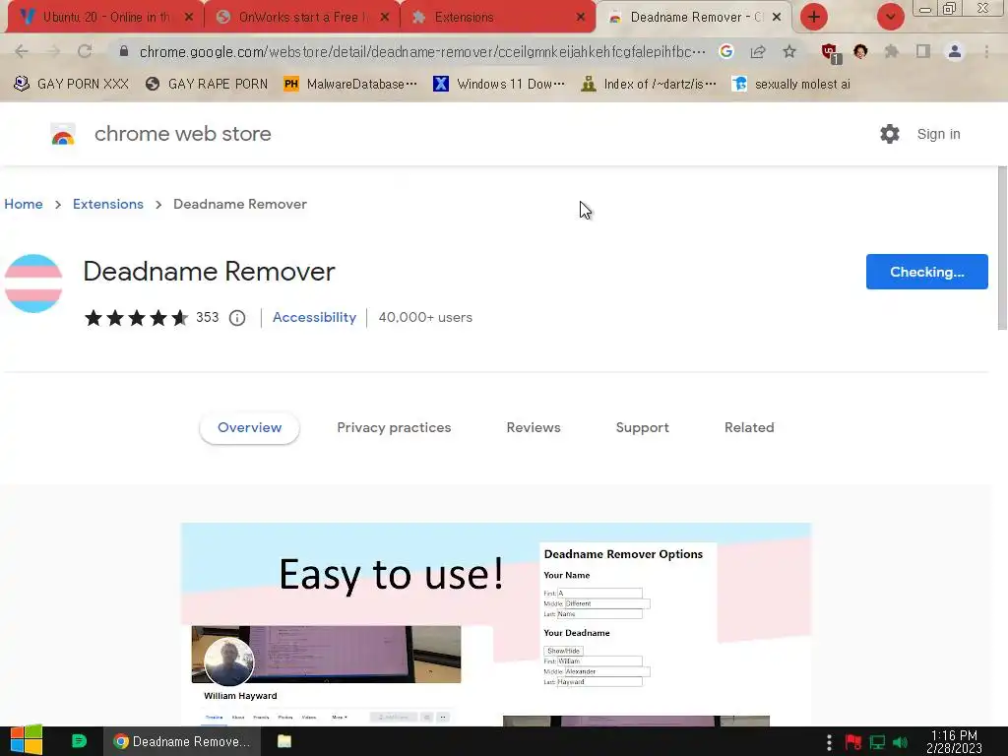This screenshot has height=756, width=1008.
Task: Open the Accessibility category link
Action: [314, 318]
